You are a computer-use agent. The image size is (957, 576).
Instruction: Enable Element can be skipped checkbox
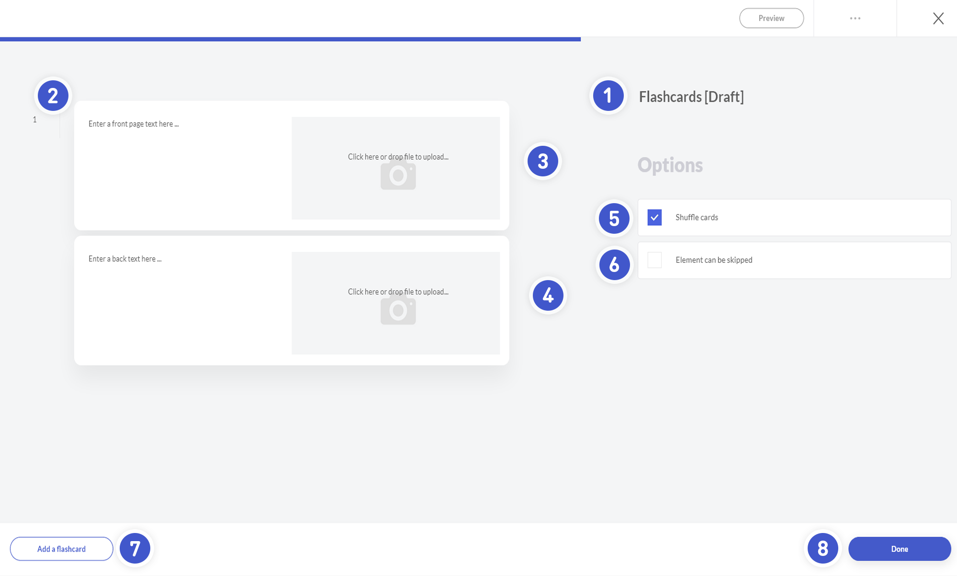(x=654, y=260)
